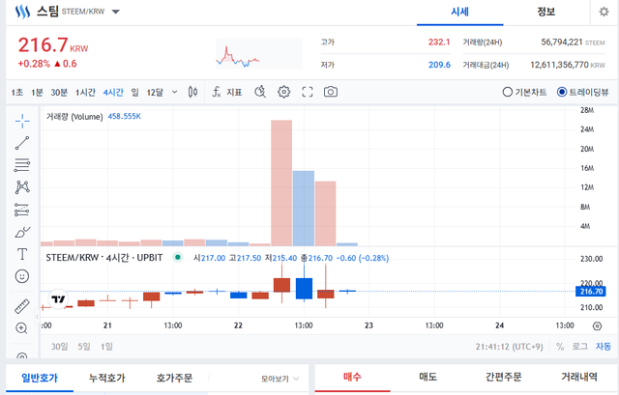Screen dimensions: 619x395
Task: Set date range to 30일
Action: [x=59, y=347]
